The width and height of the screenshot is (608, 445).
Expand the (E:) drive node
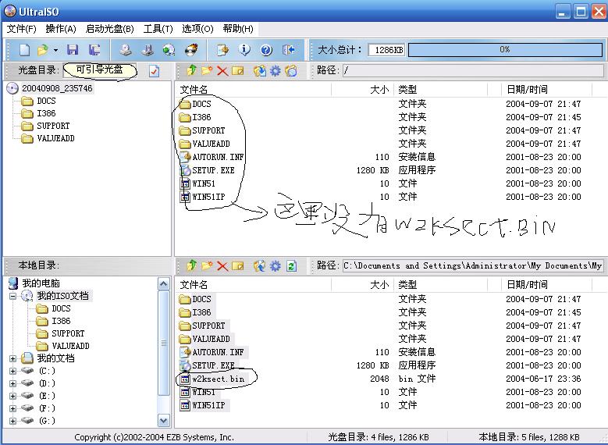(12, 396)
